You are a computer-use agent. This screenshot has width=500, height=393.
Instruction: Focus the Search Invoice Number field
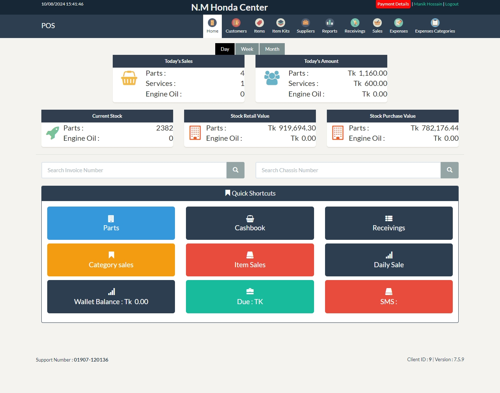(134, 170)
